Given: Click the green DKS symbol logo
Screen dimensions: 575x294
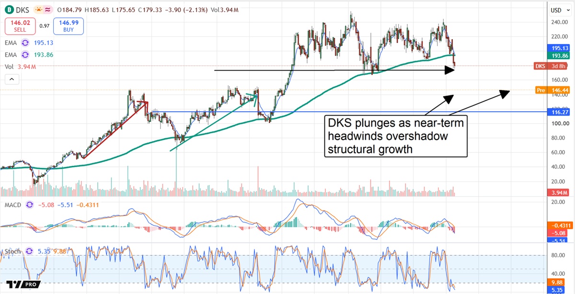Looking at the screenshot, I should coord(9,10).
